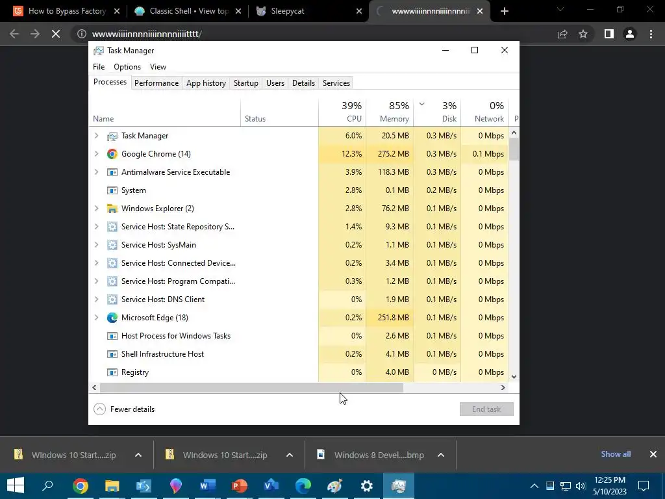The width and height of the screenshot is (665, 499).
Task: Open the File menu in Task Manager
Action: (99, 67)
